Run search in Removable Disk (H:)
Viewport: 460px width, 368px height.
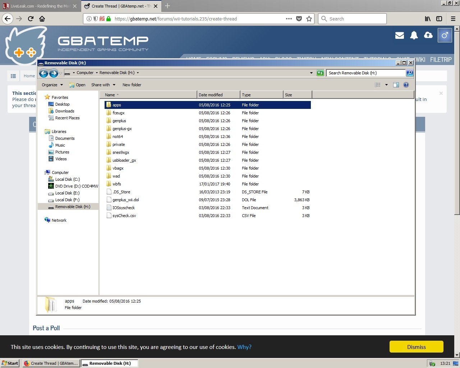point(409,73)
